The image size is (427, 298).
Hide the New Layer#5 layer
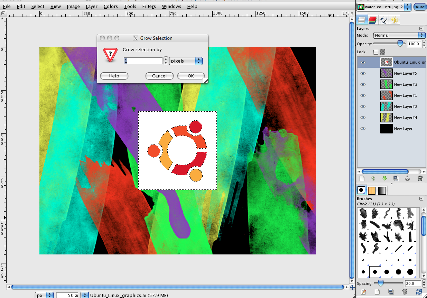tap(363, 73)
